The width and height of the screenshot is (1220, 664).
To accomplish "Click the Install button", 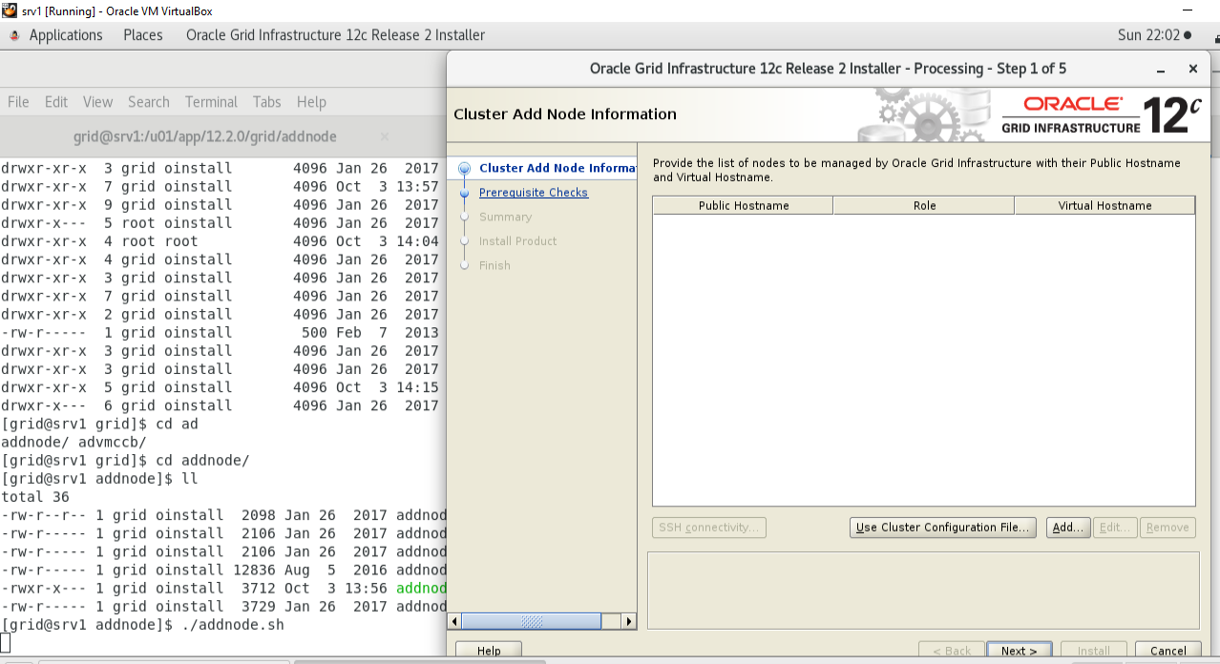I will (1093, 651).
